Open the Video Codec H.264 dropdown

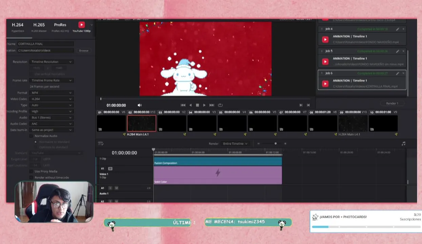click(x=52, y=99)
